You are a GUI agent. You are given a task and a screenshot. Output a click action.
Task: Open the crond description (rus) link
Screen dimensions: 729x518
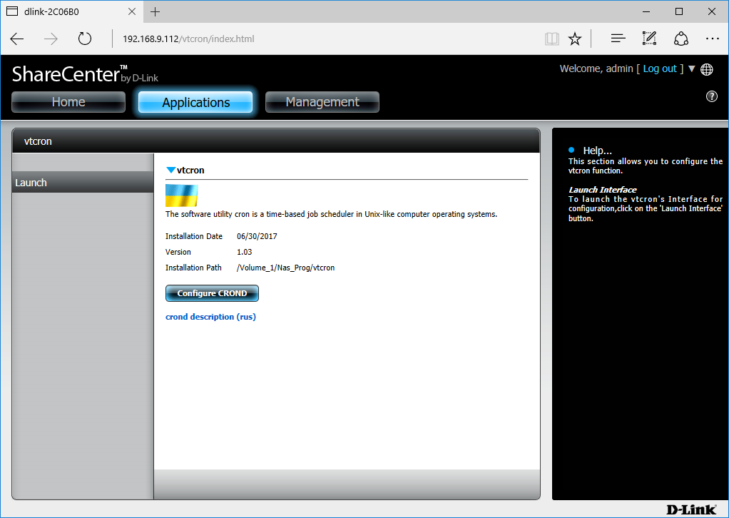click(x=210, y=317)
